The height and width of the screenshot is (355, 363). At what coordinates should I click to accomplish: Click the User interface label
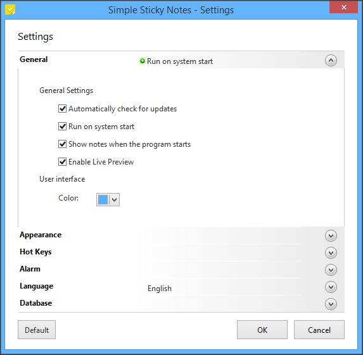pos(62,179)
